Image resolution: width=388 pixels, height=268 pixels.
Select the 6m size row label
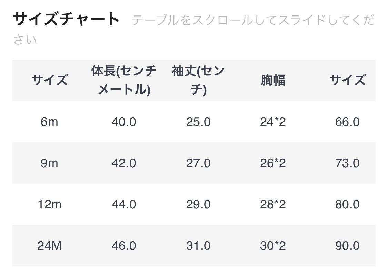click(x=49, y=122)
